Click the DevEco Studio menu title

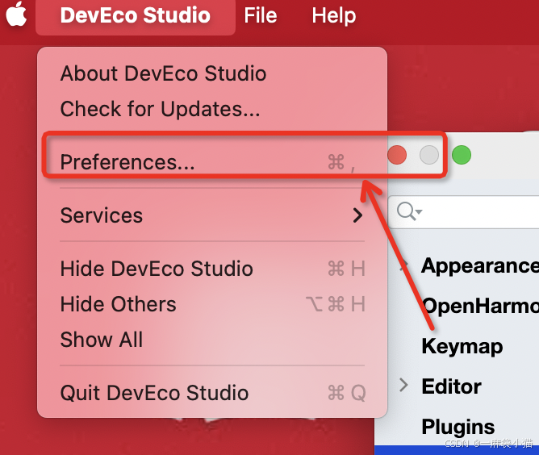pos(135,15)
